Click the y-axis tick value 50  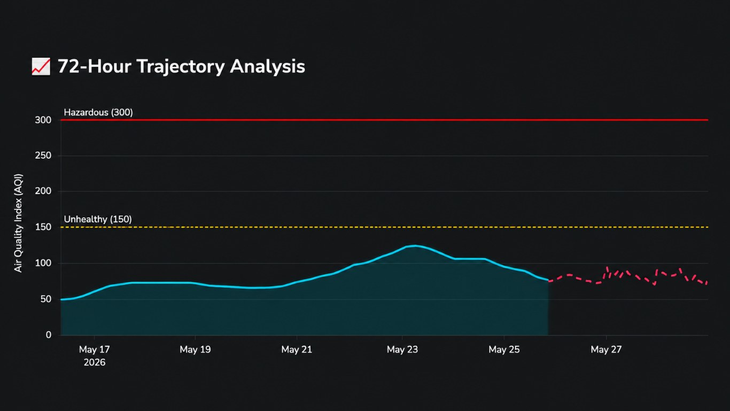coord(46,299)
